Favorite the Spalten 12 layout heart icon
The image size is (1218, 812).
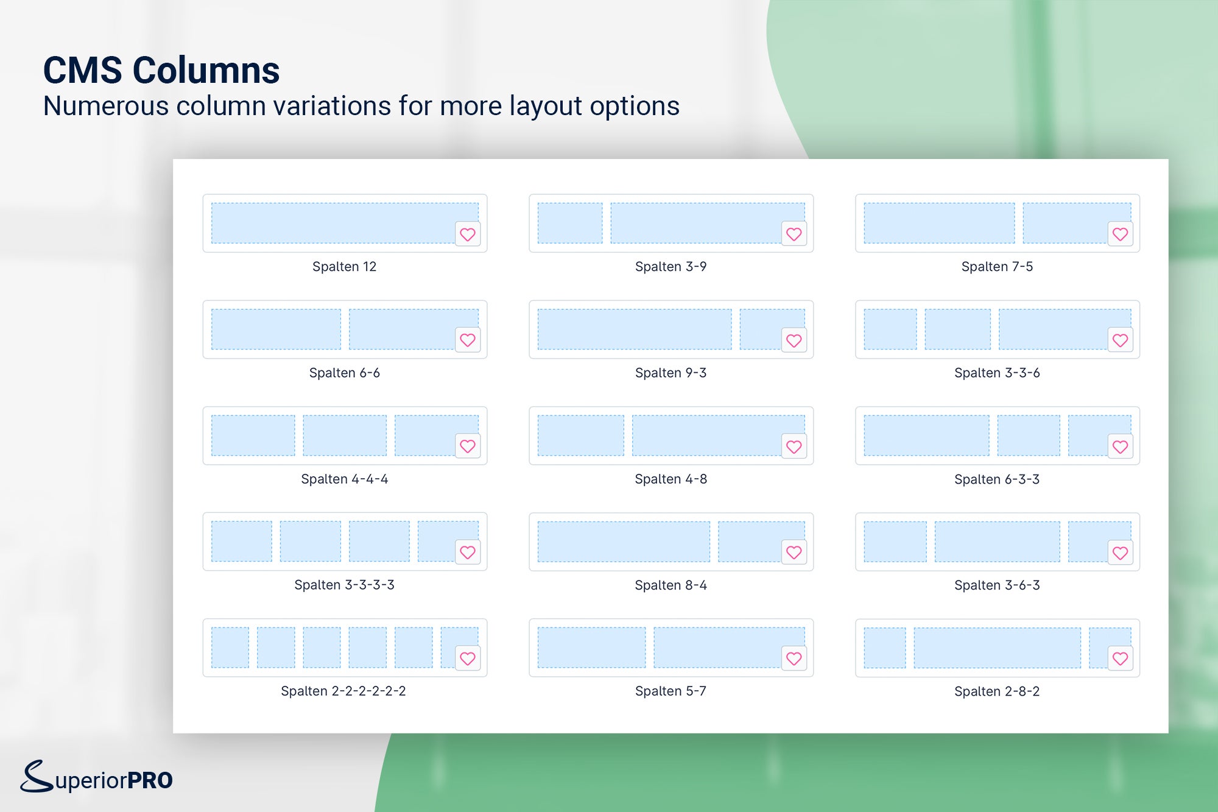[x=468, y=234]
